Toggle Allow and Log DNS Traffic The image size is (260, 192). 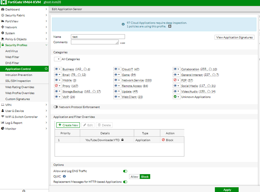(125, 171)
